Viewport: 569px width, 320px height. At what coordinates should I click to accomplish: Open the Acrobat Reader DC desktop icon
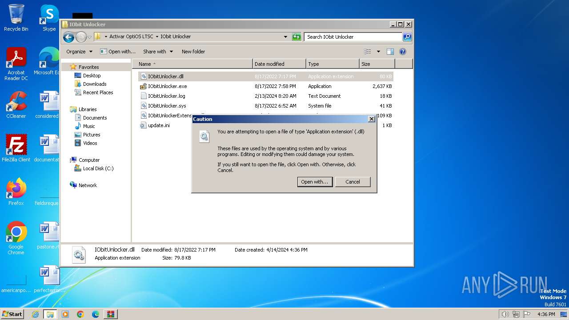[x=16, y=64]
